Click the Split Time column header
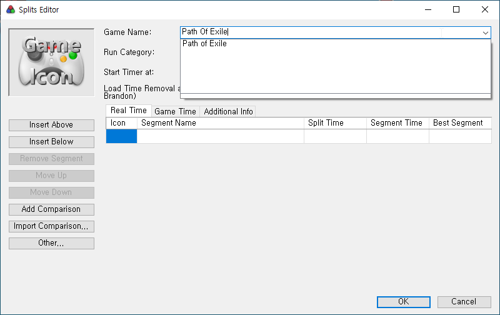 tap(335, 123)
